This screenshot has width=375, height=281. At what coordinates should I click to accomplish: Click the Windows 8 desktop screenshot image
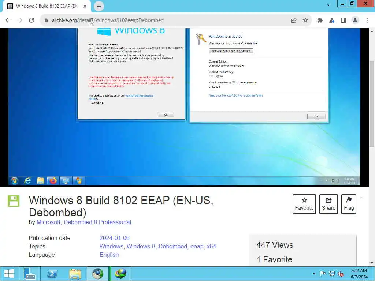[184, 107]
